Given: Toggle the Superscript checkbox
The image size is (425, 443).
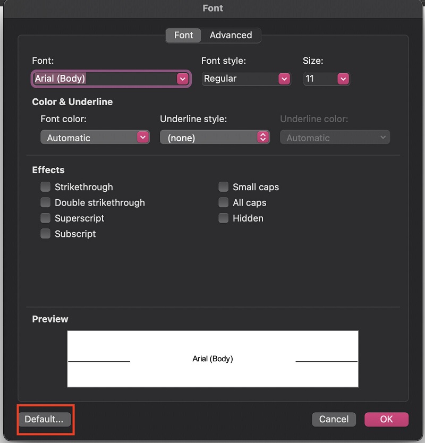Looking at the screenshot, I should pos(46,218).
